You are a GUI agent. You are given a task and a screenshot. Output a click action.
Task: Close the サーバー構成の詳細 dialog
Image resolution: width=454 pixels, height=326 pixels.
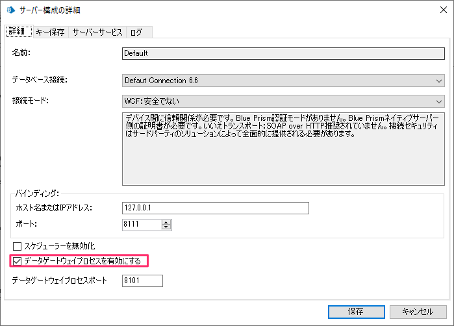tap(444, 10)
